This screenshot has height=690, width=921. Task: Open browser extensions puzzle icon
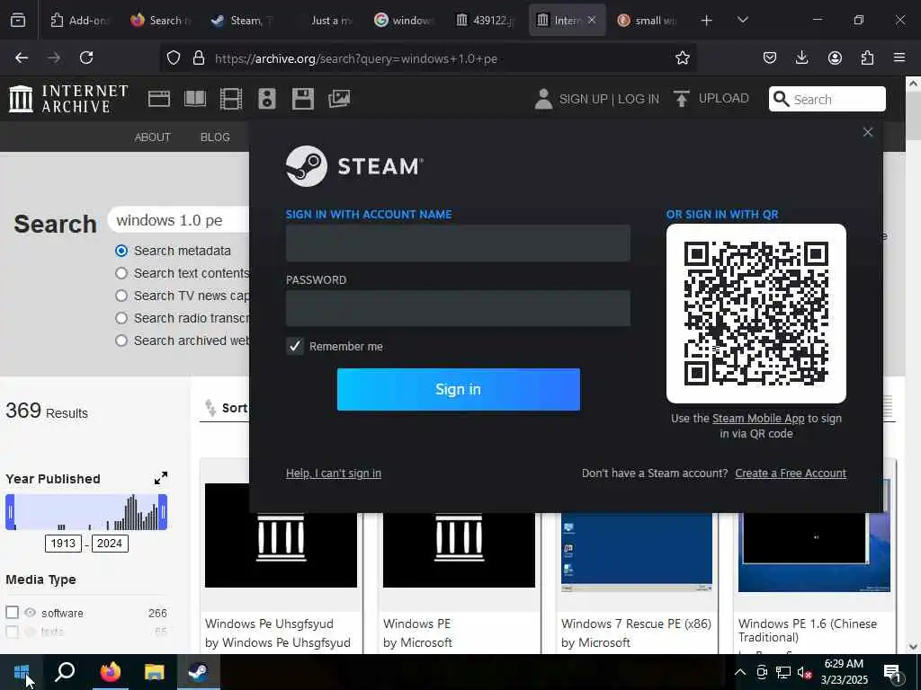point(867,57)
